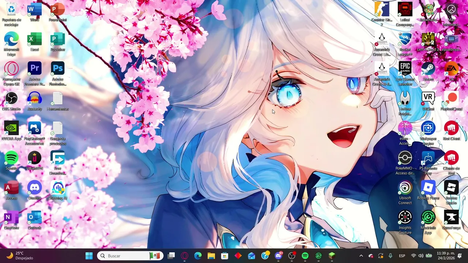Select PlayStation Accessories desktop icon
The width and height of the screenshot is (468, 263).
34,133
